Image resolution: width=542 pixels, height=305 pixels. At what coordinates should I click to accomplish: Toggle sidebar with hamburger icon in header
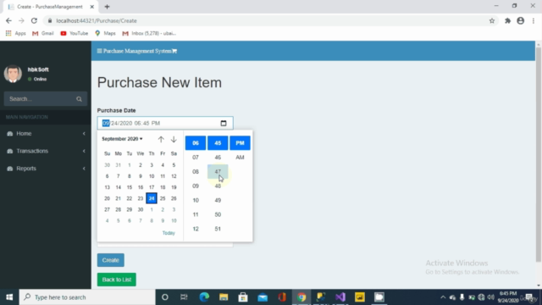[x=100, y=51]
